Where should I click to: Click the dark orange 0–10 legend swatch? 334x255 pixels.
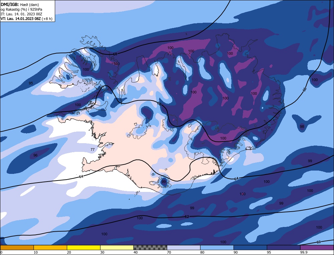(x=17, y=247)
